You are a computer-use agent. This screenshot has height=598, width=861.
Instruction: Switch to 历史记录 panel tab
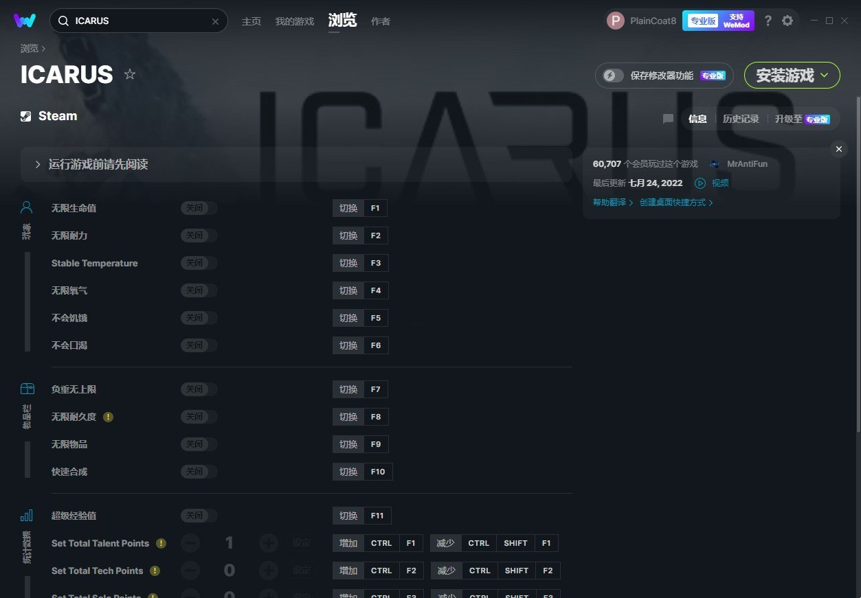[x=741, y=119]
